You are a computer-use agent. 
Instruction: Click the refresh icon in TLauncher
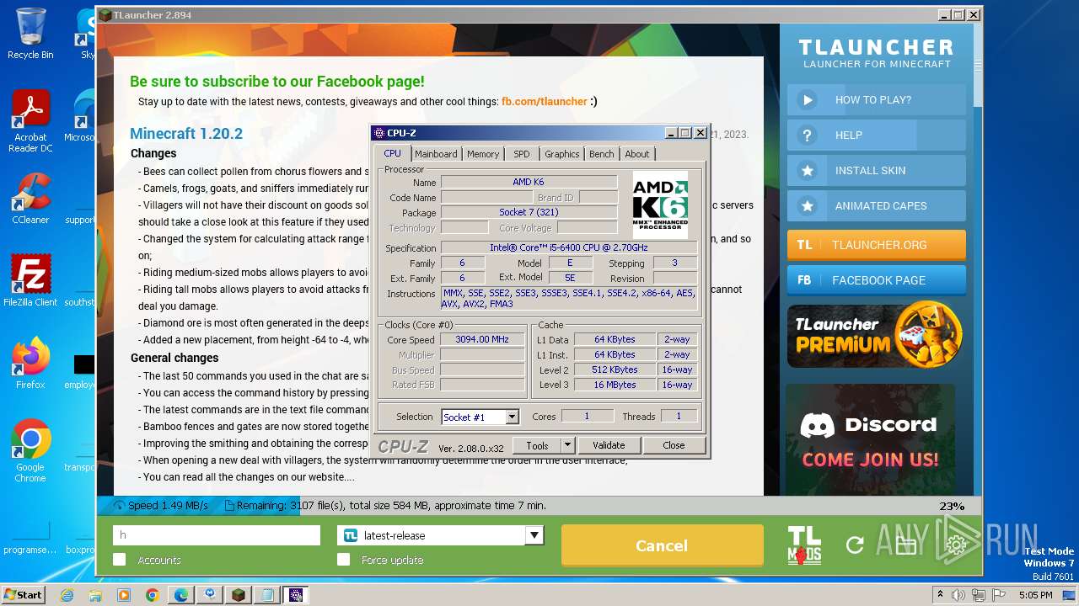(855, 545)
